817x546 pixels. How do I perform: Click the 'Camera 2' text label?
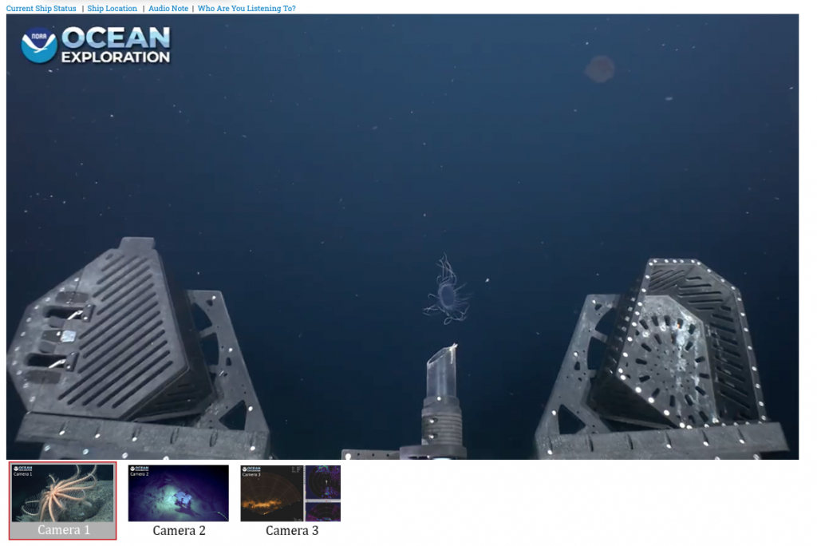(179, 531)
